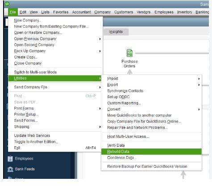Open the Edit menu
This screenshot has width=212, height=190.
[x=23, y=12]
